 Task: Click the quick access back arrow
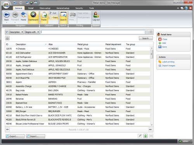(14, 3)
